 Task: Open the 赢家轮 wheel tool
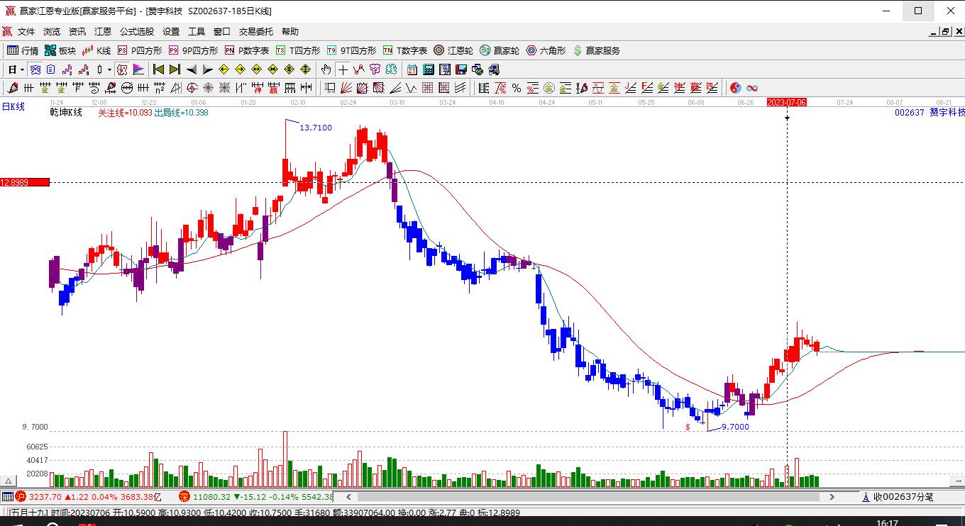[500, 50]
